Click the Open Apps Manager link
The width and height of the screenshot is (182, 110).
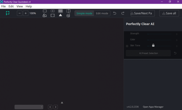(x=153, y=107)
